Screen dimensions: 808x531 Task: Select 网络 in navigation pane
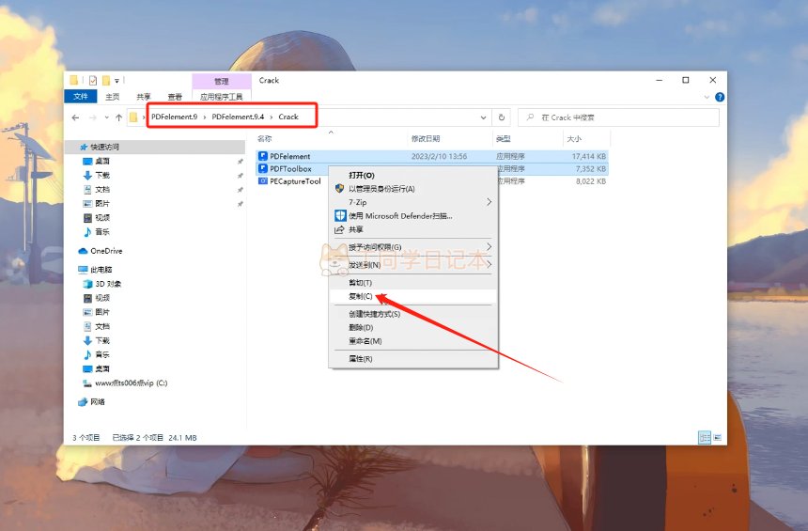[x=98, y=401]
